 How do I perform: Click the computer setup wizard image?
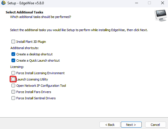(x=161, y=15)
